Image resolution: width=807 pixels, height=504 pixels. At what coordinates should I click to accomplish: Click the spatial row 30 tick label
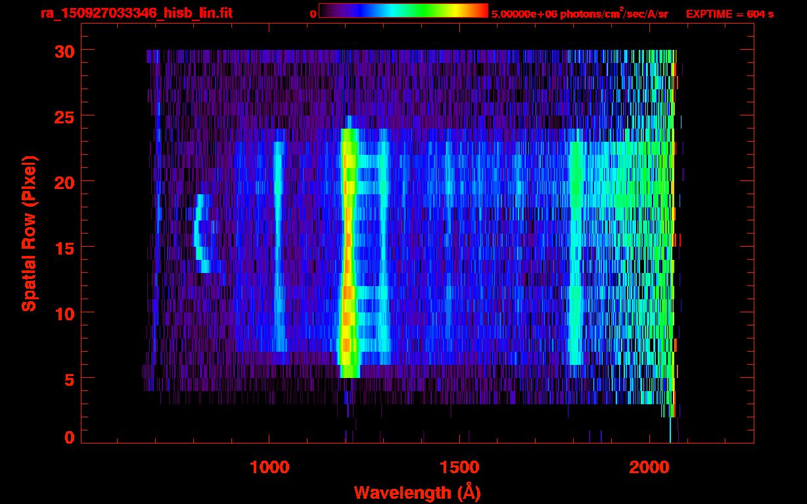point(63,51)
